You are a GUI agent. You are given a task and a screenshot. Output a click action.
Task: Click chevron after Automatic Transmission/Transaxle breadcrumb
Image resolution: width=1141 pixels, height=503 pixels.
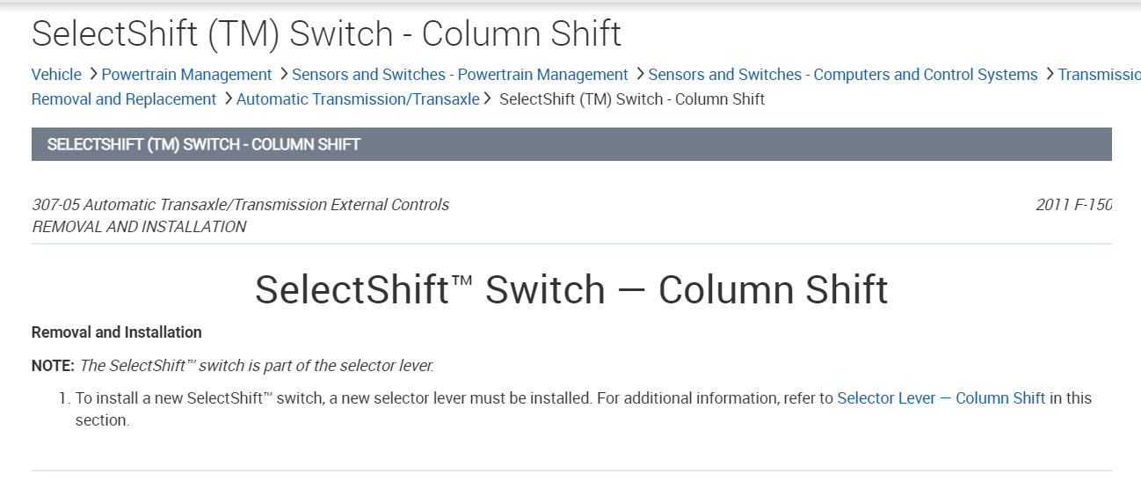click(x=487, y=99)
